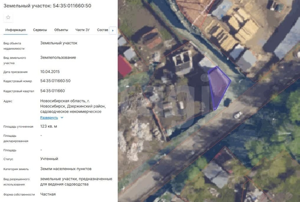Click the red roof building on map
Viewport: 300px width, 202px height.
point(124,66)
